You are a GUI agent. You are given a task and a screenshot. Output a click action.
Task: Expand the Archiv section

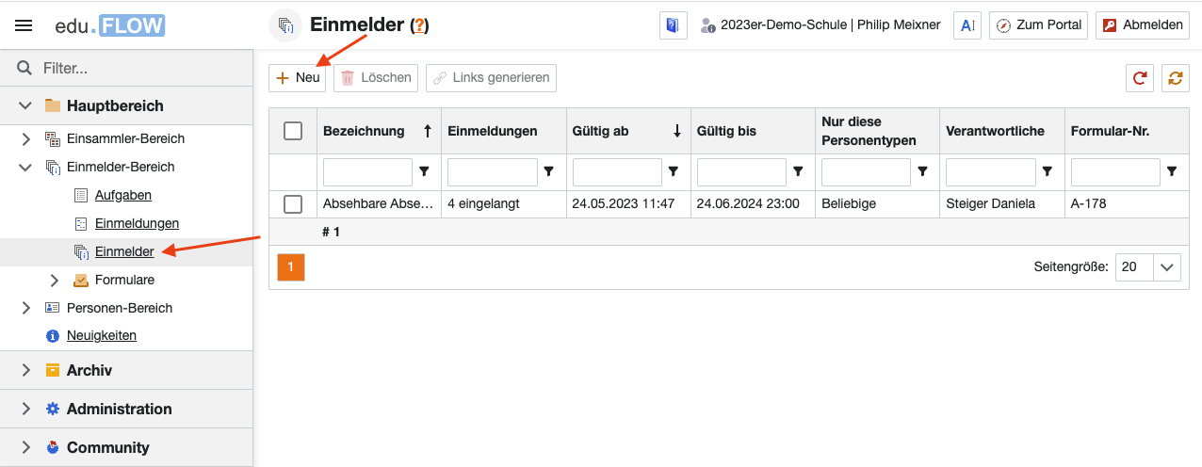tap(26, 371)
